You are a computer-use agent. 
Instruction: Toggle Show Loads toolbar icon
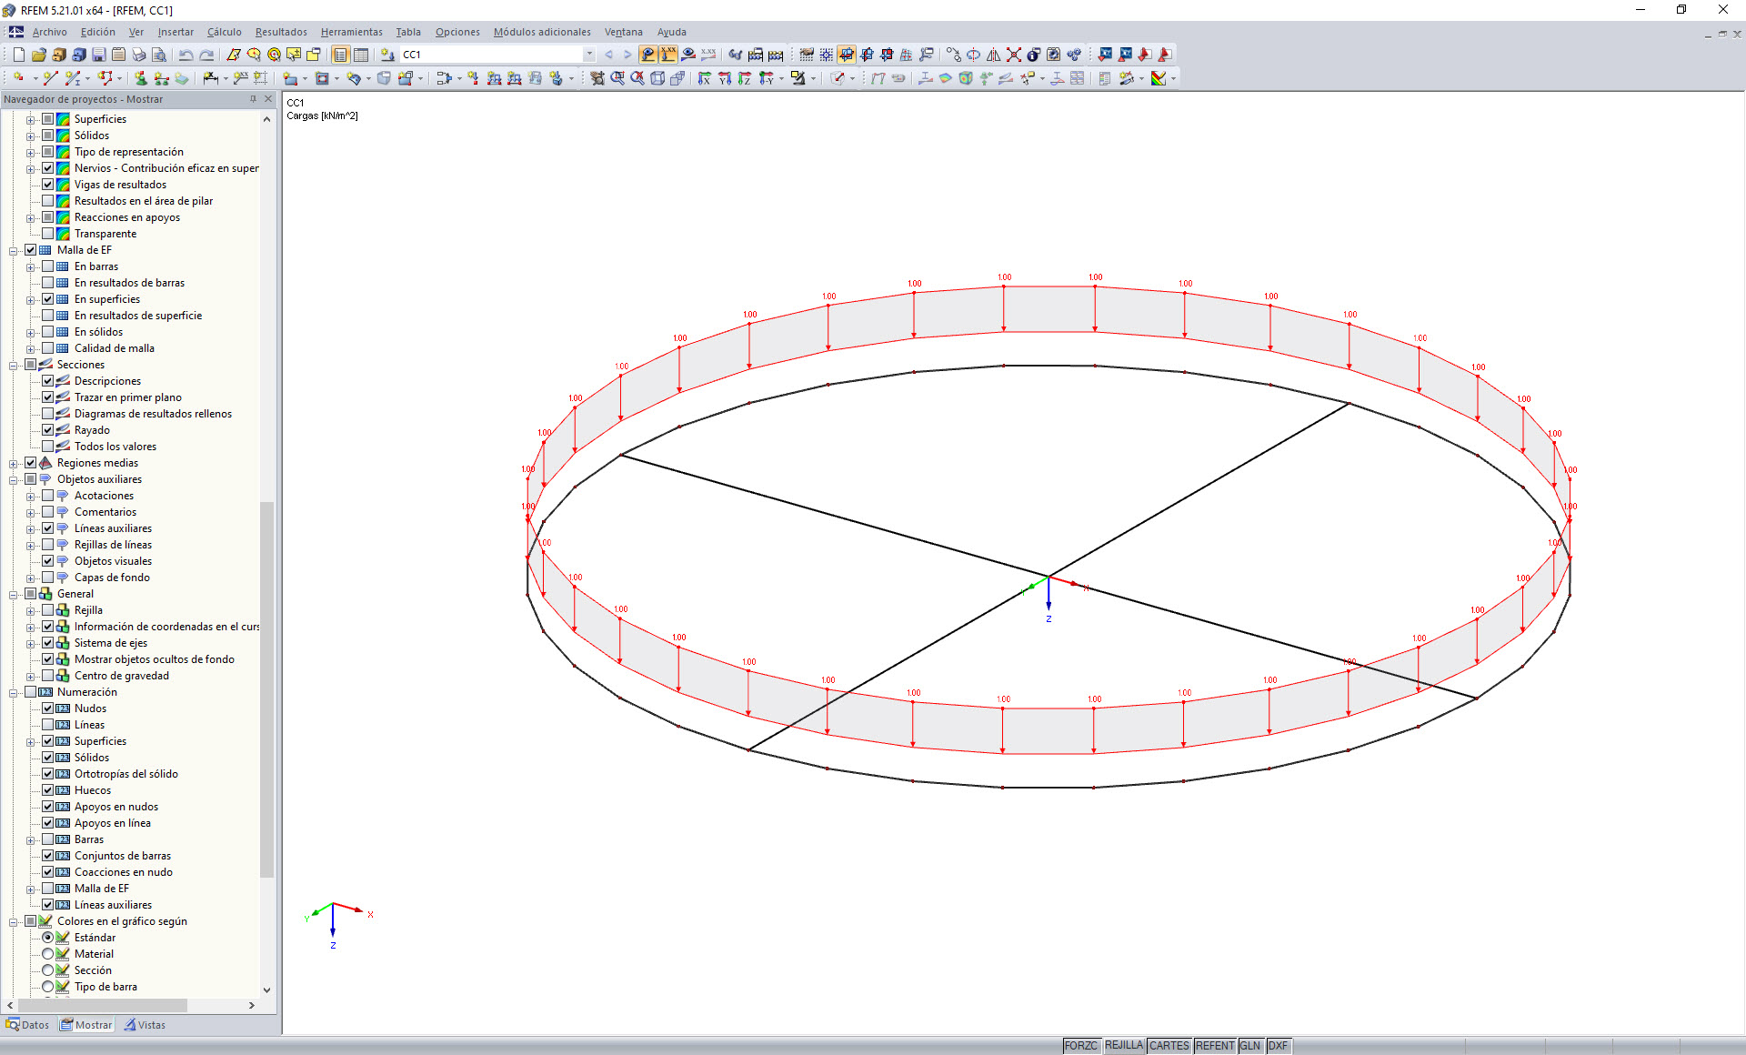click(648, 55)
